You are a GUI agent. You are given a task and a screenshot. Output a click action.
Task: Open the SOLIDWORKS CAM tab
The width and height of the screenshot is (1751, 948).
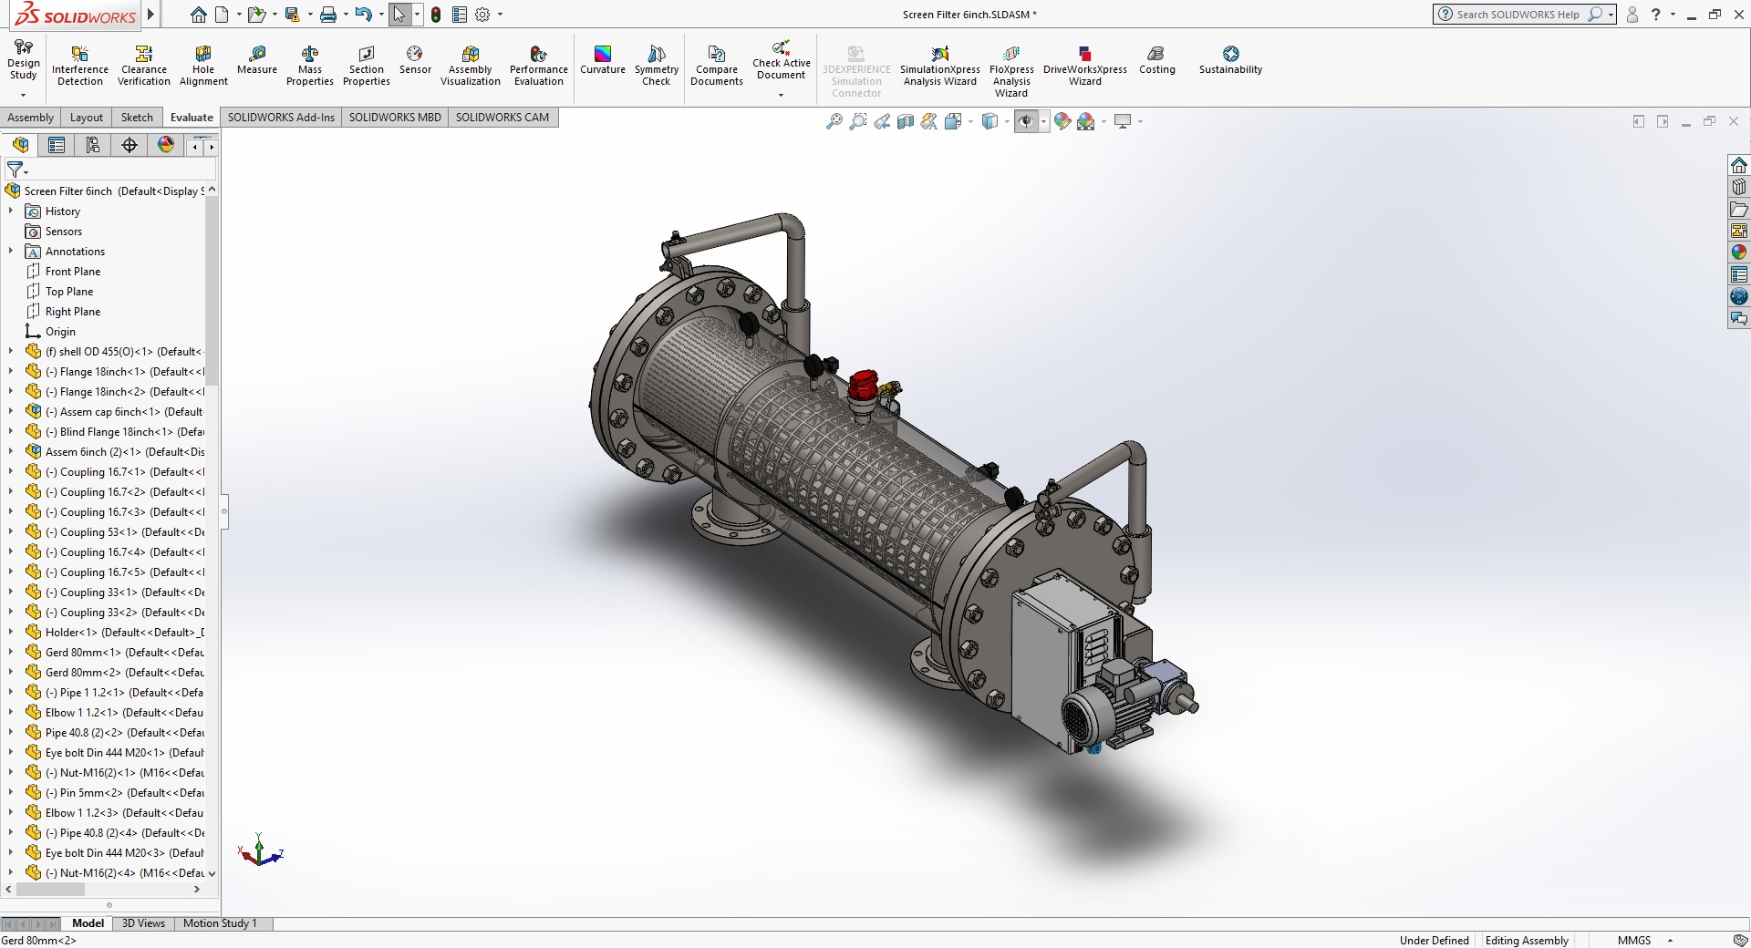click(503, 118)
